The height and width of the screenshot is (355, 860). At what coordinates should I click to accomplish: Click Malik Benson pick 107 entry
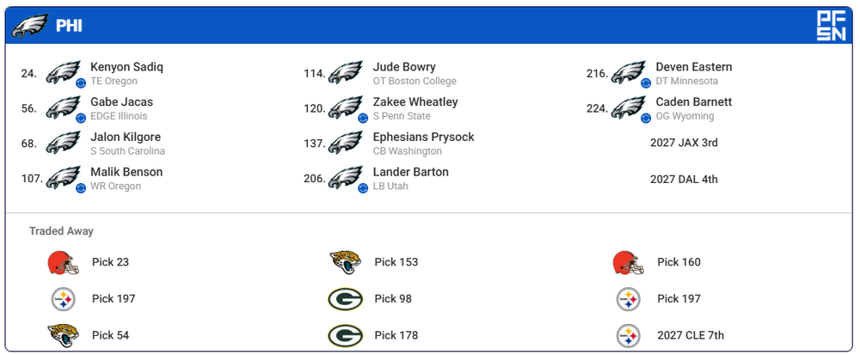[x=126, y=172]
